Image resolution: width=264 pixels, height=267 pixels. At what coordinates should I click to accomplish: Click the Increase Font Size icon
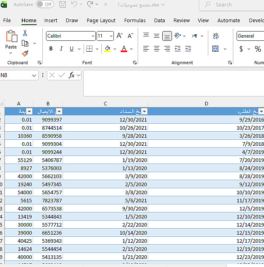pyautogui.click(x=119, y=36)
